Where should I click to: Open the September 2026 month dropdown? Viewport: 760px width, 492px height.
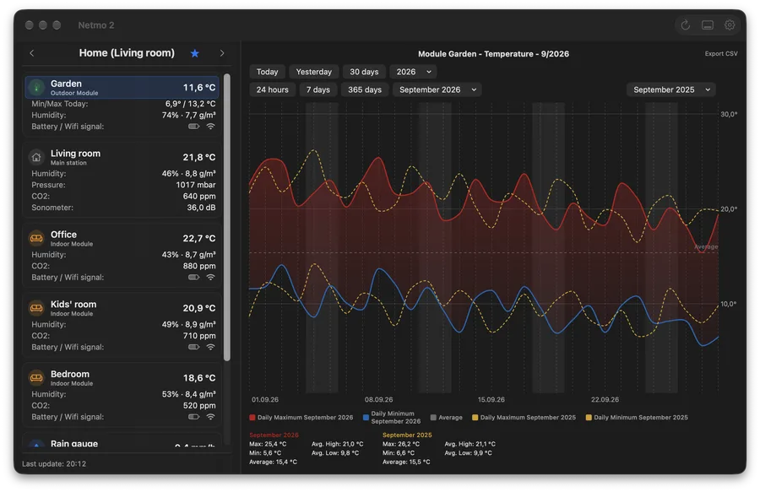click(x=437, y=89)
